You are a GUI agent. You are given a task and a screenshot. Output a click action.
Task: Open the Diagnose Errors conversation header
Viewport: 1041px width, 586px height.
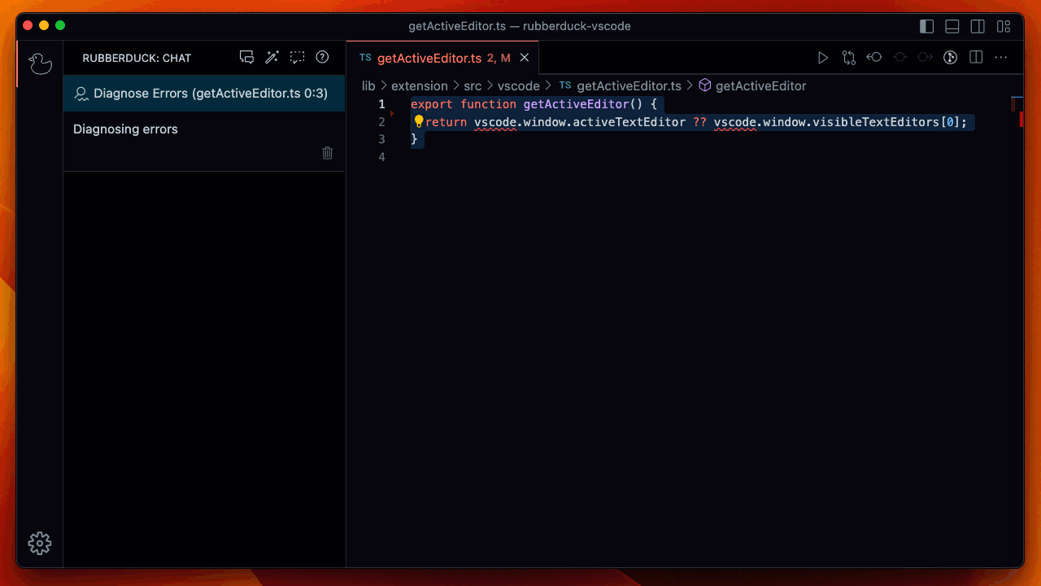[204, 94]
